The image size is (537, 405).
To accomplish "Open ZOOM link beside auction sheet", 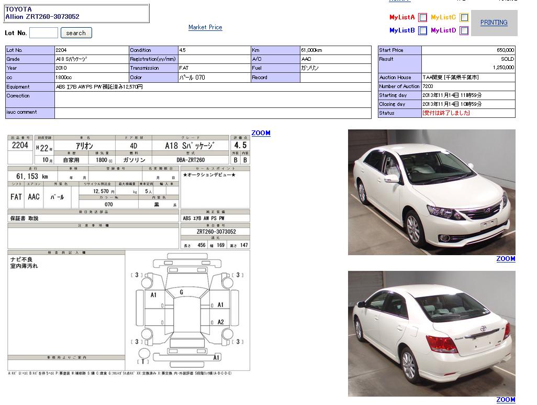I will (x=261, y=133).
